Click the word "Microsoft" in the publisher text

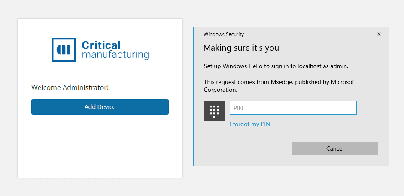[343, 82]
